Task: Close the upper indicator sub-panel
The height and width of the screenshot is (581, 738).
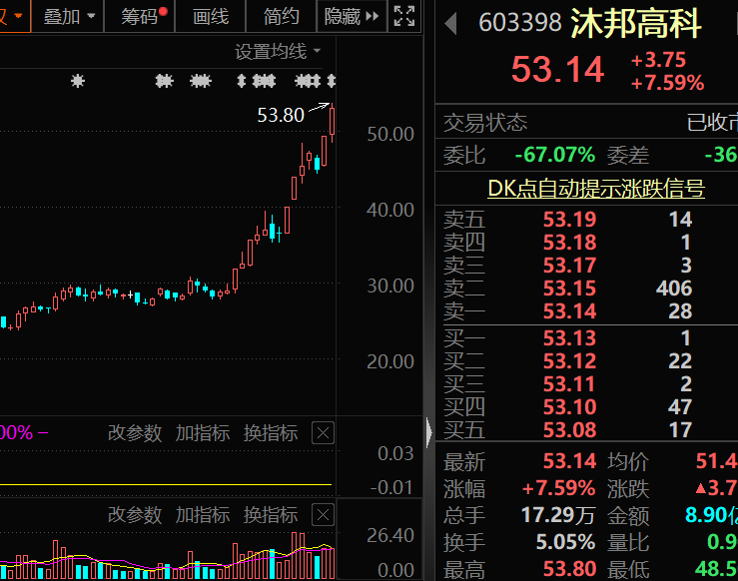Action: 323,433
